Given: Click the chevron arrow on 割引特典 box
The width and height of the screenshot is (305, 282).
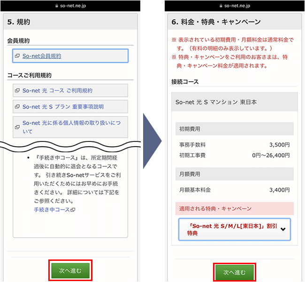Looking at the screenshot, I should point(283,229).
